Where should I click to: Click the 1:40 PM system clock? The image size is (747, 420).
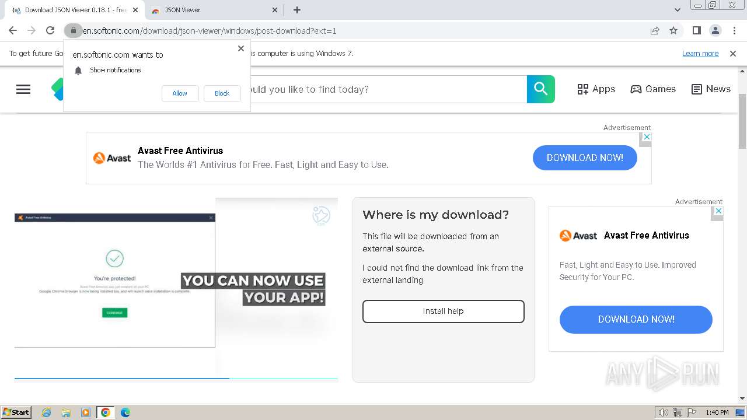click(x=717, y=412)
